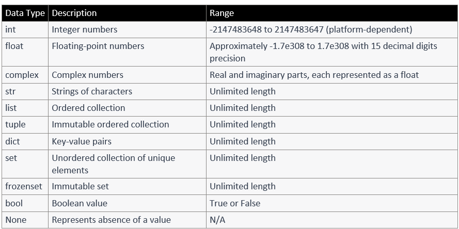459x229 pixels.
Task: Click the 'N/A' range cell
Action: pos(331,220)
